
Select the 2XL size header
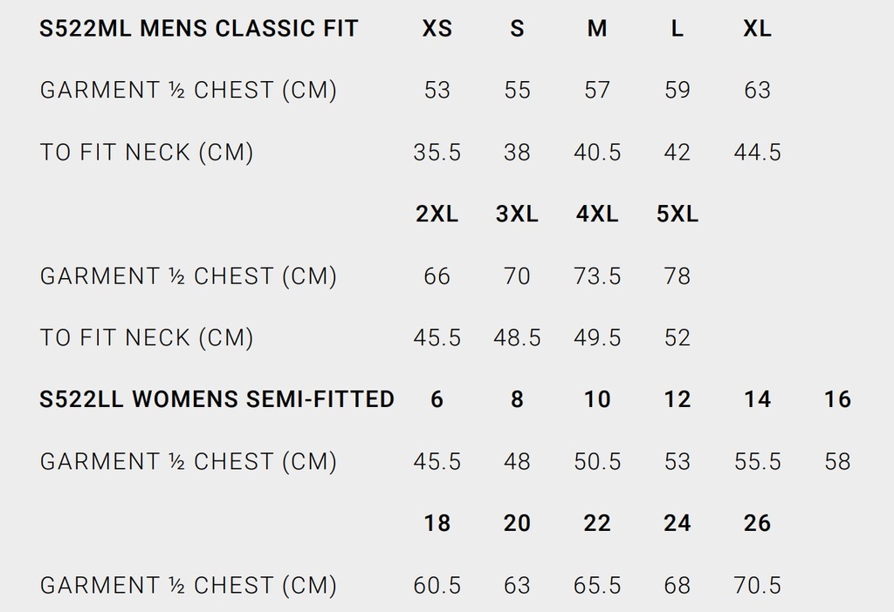(x=437, y=214)
